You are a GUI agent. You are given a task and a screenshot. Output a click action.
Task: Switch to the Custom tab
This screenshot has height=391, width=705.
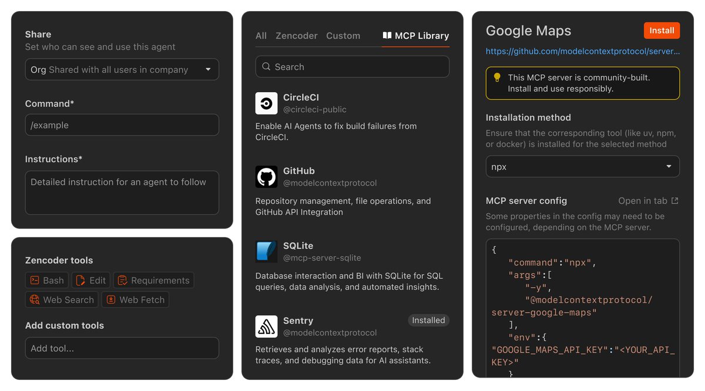(x=343, y=36)
